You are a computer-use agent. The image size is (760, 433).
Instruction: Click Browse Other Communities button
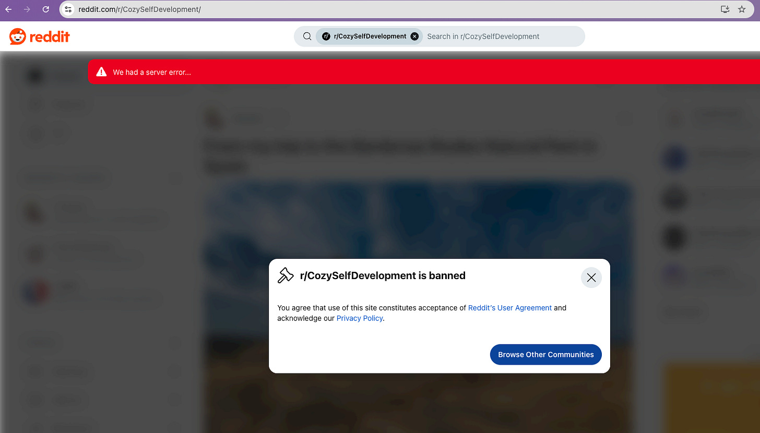click(546, 355)
